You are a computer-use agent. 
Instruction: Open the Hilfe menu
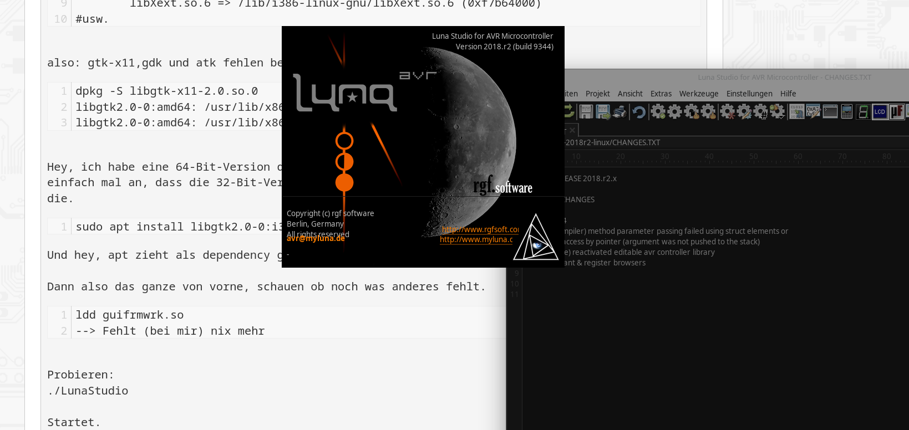tap(788, 94)
